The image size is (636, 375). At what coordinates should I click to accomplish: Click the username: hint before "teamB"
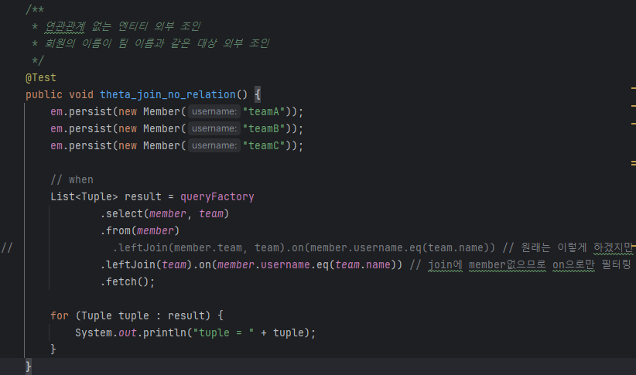coord(214,128)
